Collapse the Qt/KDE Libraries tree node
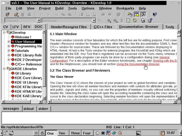This screenshot has height=136, width=182. (4, 69)
